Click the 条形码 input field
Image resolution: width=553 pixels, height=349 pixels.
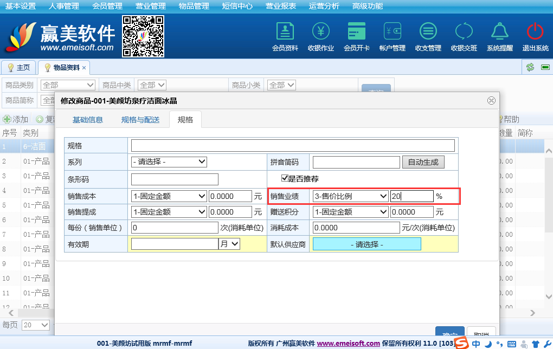(175, 179)
